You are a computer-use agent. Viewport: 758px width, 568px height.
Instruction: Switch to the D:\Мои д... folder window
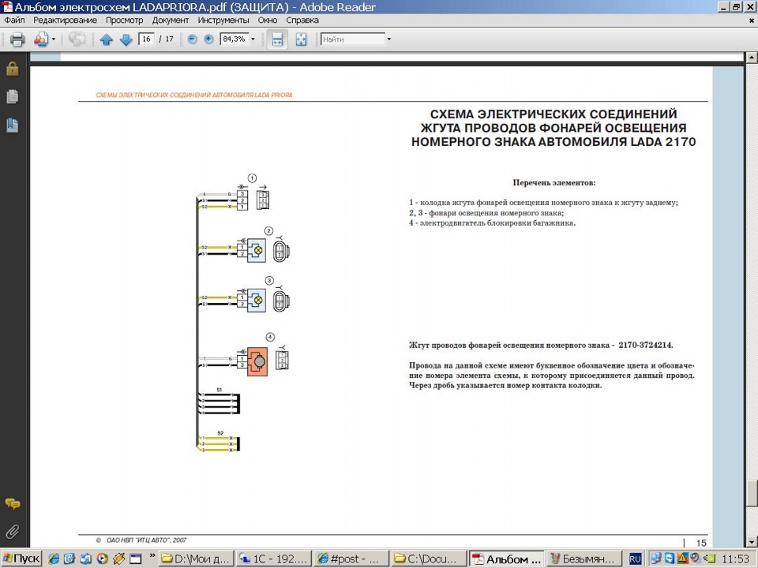coord(197,559)
